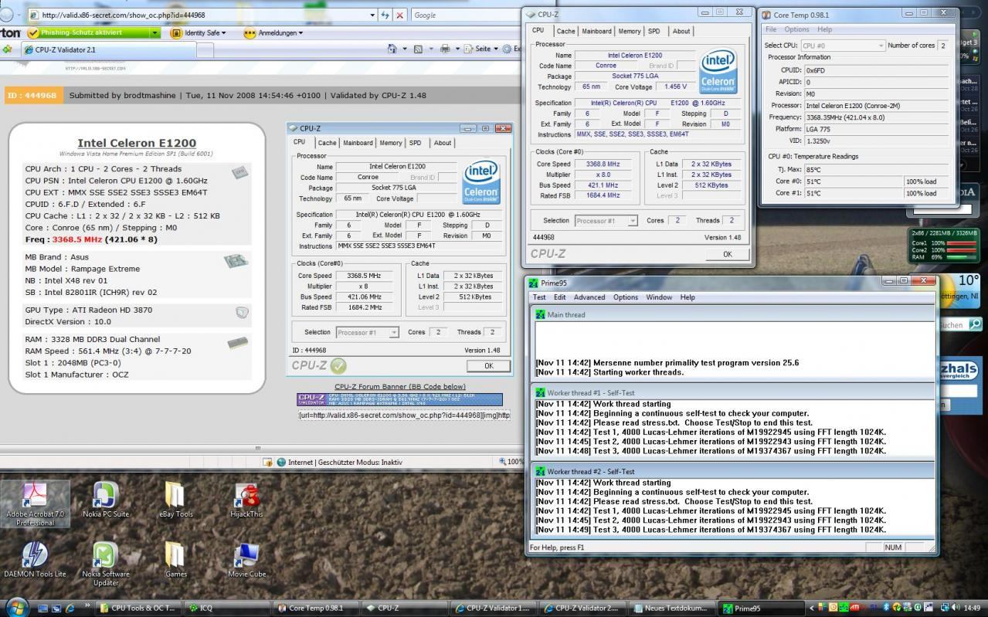Click the Norton Identity Safe lock icon
The width and height of the screenshot is (988, 617).
click(x=176, y=33)
